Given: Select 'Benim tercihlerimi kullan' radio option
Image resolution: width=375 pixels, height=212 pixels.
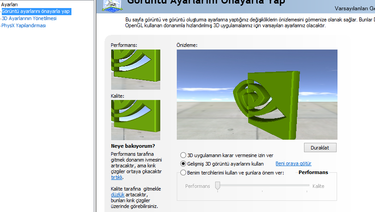Looking at the screenshot, I should [183, 173].
